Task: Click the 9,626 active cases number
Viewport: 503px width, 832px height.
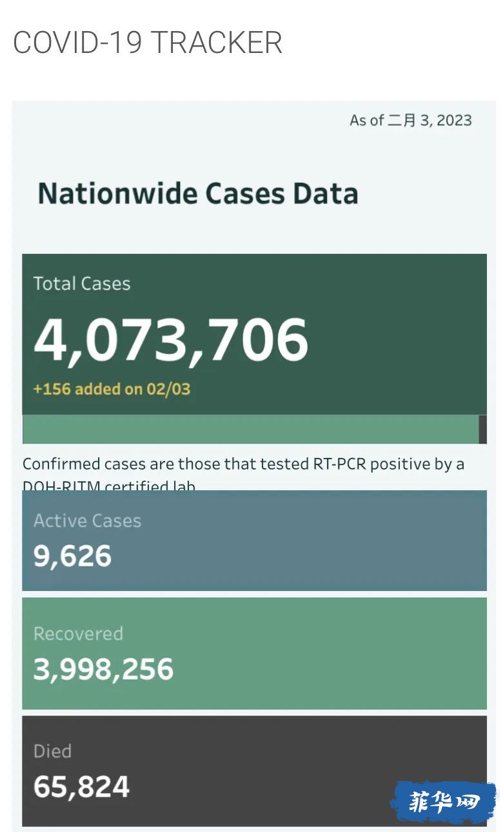Action: tap(72, 556)
